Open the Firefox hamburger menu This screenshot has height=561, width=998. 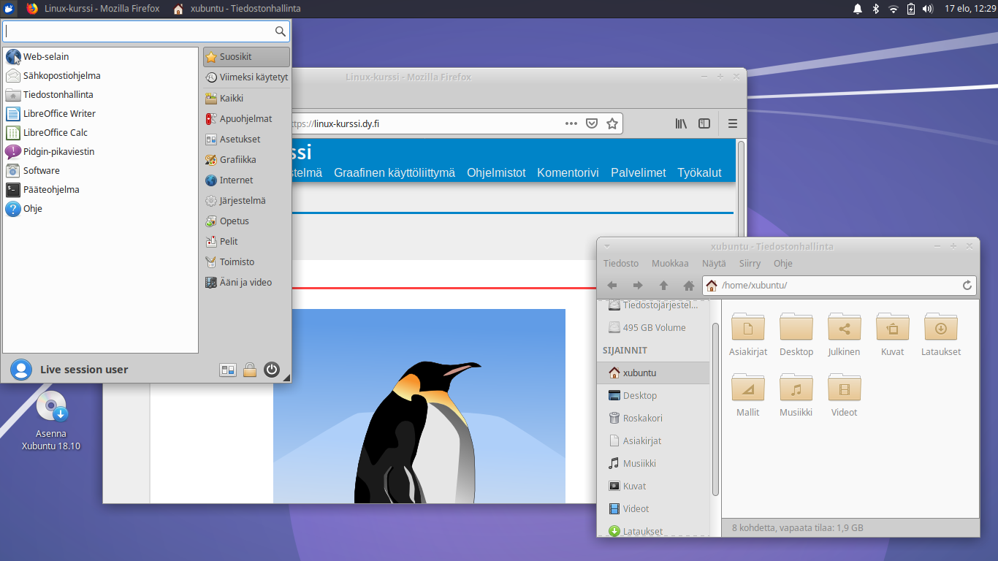pos(733,123)
